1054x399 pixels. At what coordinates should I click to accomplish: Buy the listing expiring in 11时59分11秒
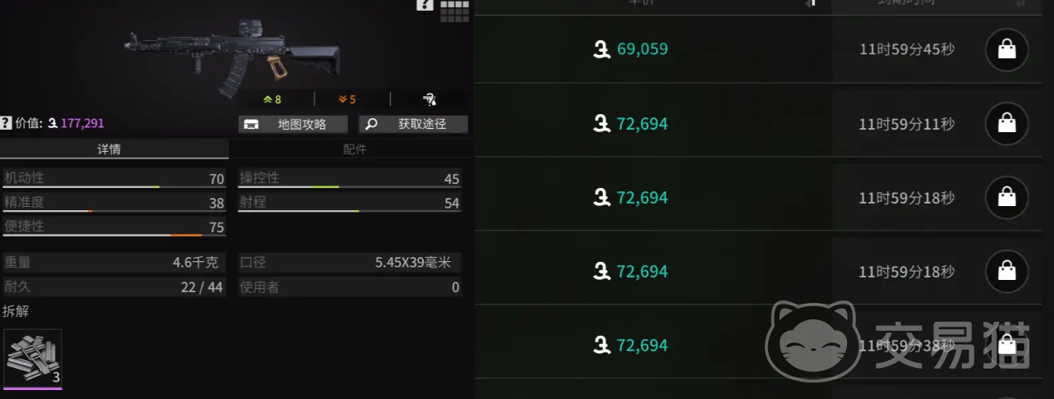(x=1006, y=124)
